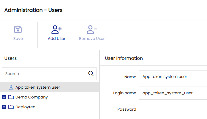
Task: Expand the Deployteq tree node
Action: click(x=4, y=107)
